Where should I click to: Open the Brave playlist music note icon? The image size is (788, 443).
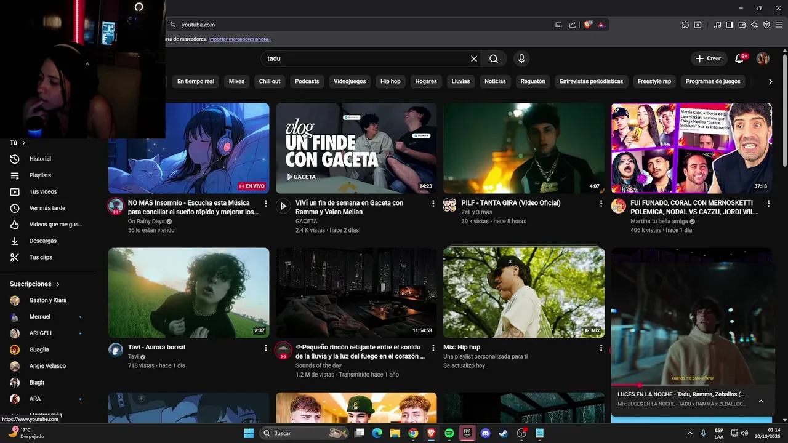point(717,25)
